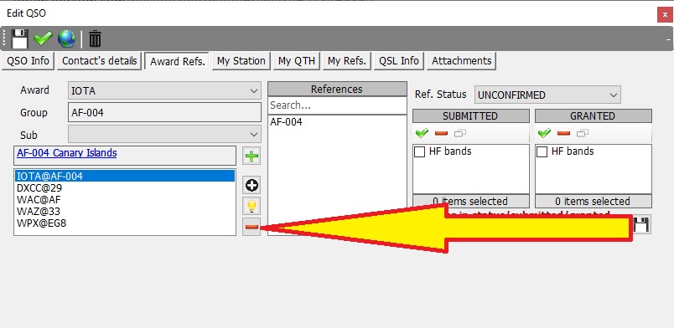This screenshot has height=328, width=674.
Task: Collapse the toolbar with the minus at right
Action: 668,39
